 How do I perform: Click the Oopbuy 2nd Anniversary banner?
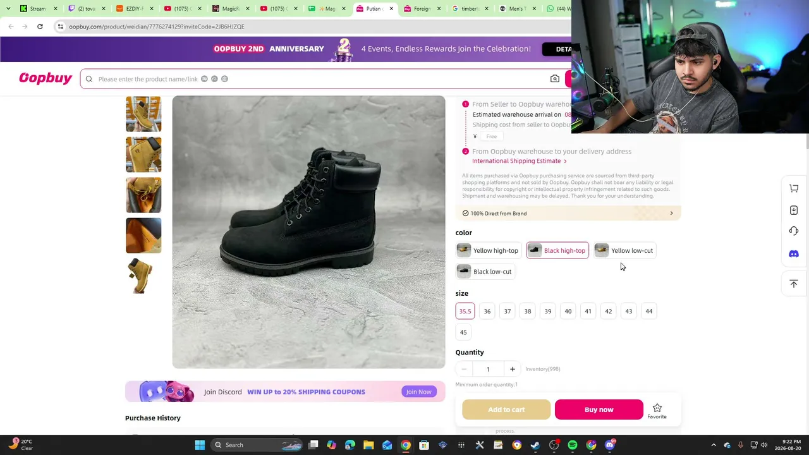point(286,49)
